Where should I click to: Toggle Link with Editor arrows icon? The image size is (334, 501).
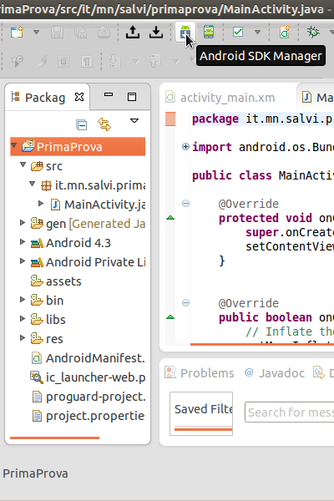pos(104,124)
